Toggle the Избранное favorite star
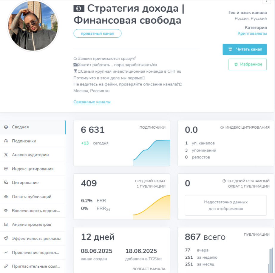This screenshot has height=273, width=275. [x=248, y=64]
